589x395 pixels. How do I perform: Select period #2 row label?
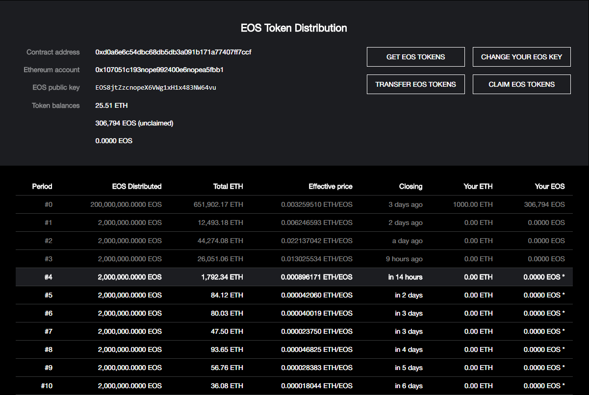(48, 241)
